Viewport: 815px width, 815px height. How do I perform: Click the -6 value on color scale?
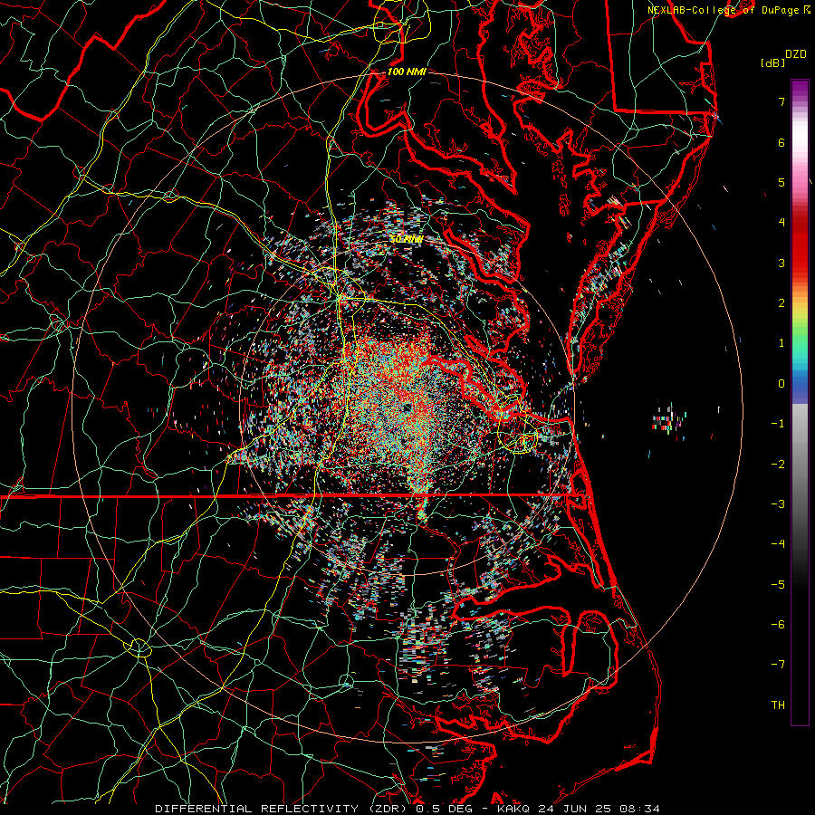(x=778, y=625)
